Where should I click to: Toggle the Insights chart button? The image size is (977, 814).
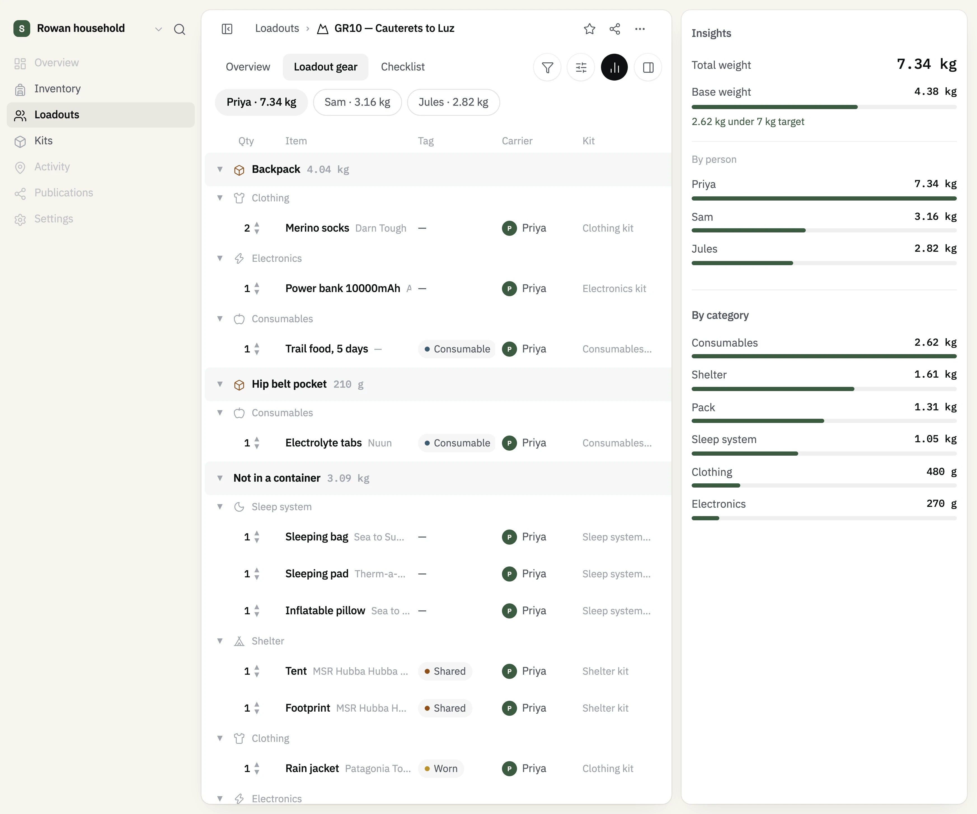coord(614,67)
